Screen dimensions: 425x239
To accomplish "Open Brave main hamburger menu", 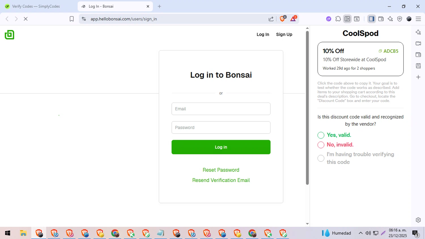I will [x=418, y=19].
